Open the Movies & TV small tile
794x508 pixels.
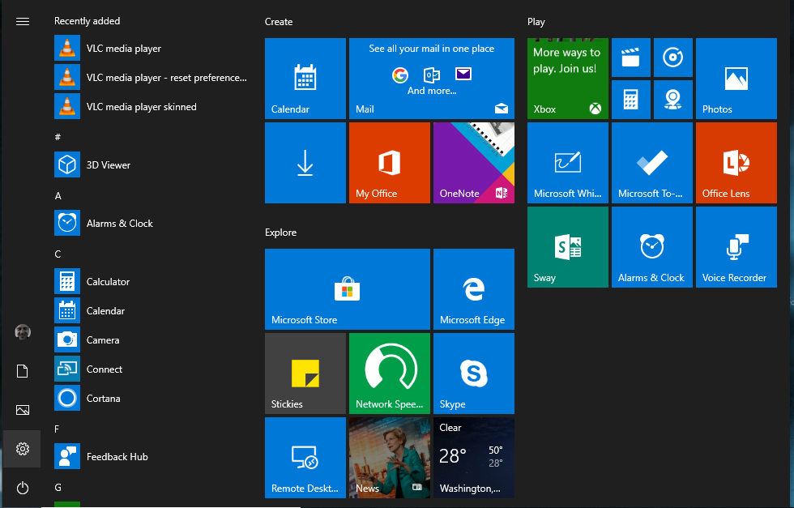[x=631, y=58]
